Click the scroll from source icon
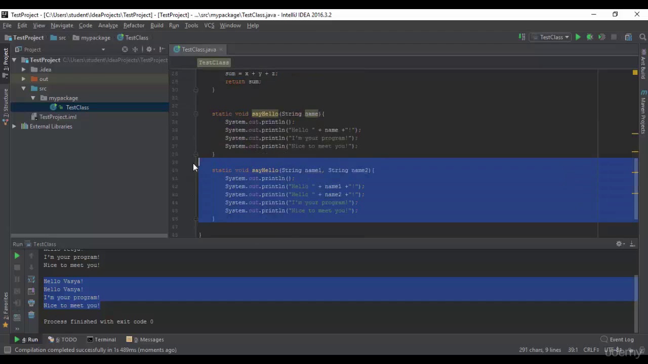This screenshot has height=364, width=648. point(125,50)
